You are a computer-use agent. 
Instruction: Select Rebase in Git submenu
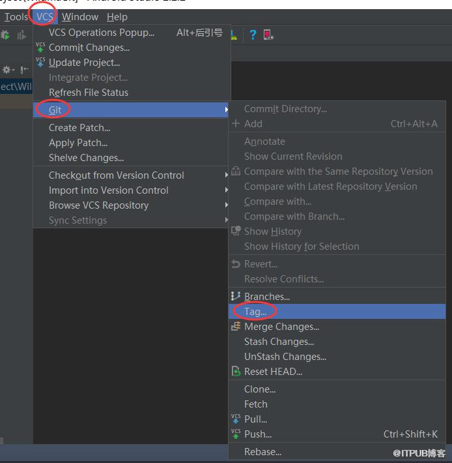click(337, 452)
